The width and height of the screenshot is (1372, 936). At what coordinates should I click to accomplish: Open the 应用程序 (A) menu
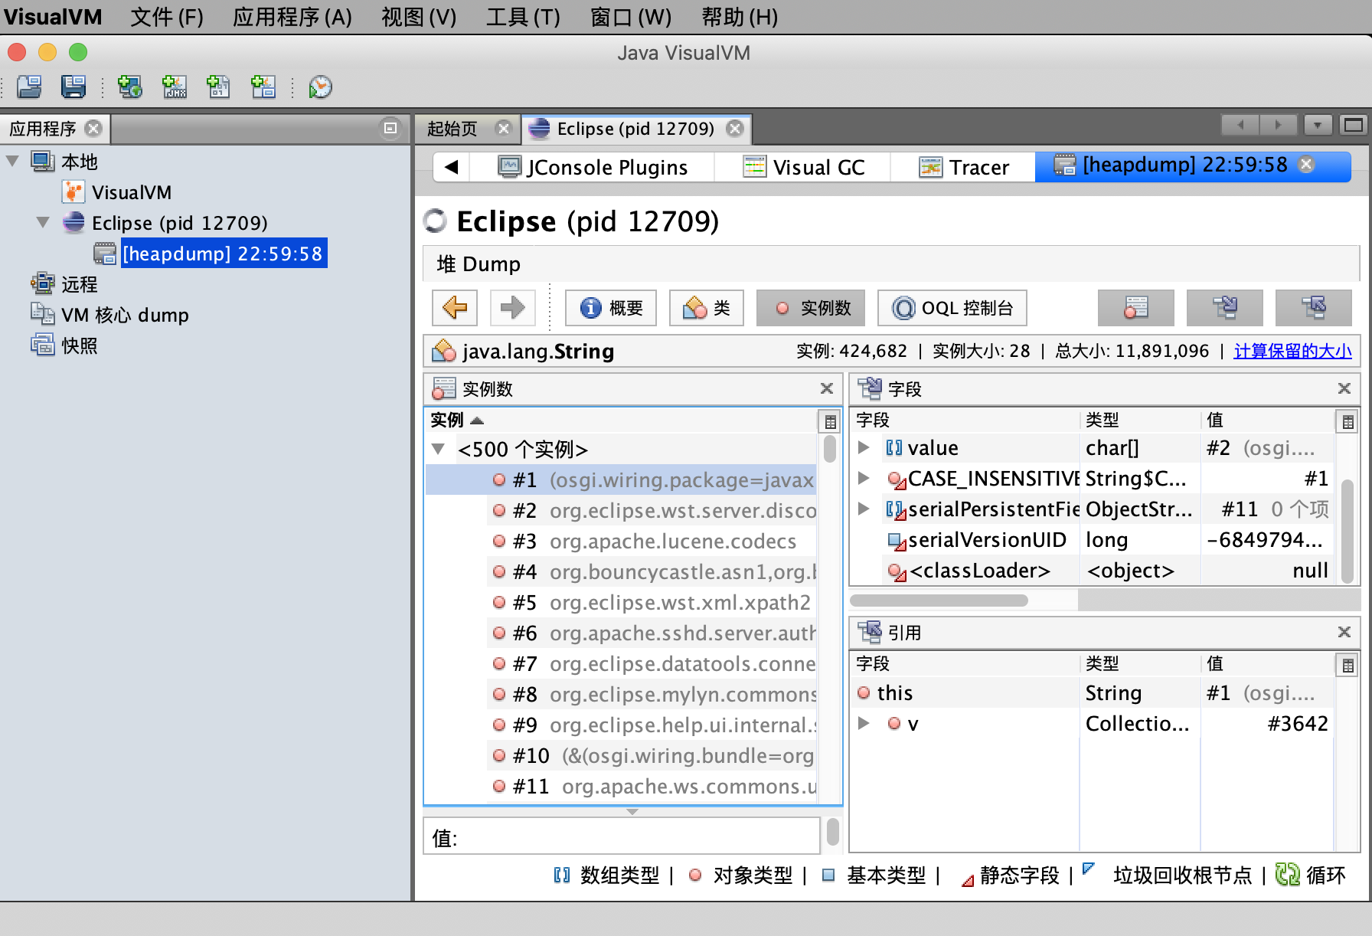[292, 17]
